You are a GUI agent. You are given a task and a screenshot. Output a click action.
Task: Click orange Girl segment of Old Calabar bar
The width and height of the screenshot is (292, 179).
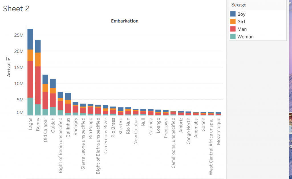(45, 88)
